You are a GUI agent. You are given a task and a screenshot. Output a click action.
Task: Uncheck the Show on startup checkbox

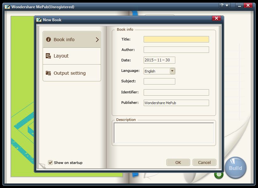click(50, 162)
